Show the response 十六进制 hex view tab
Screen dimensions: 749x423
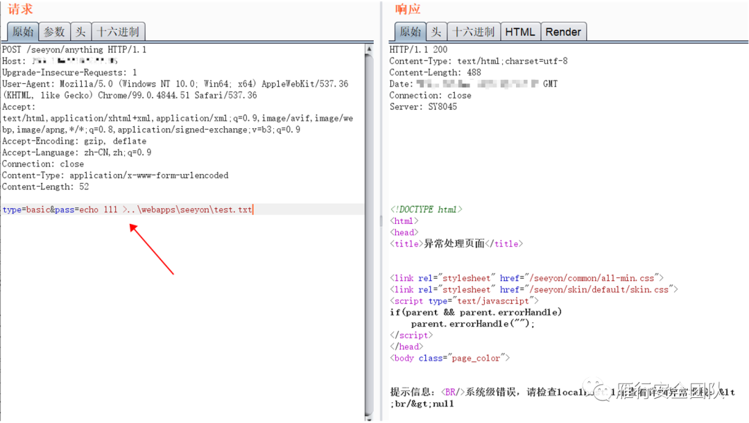(x=474, y=32)
